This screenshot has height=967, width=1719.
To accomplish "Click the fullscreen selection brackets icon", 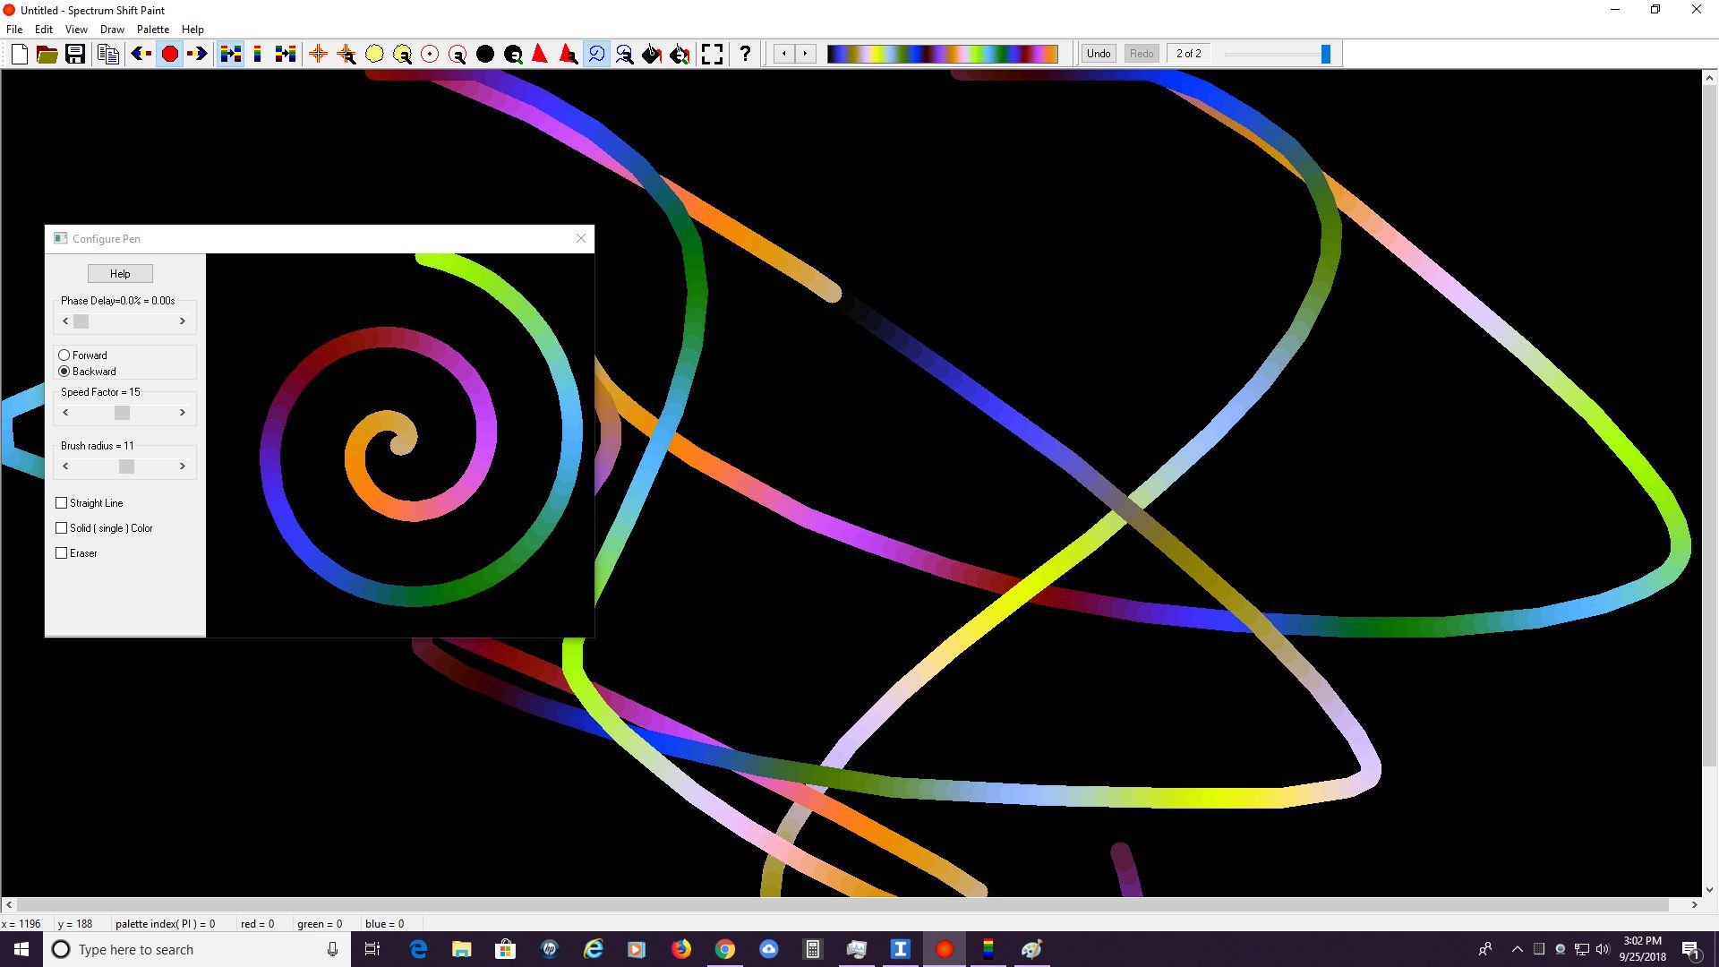I will pyautogui.click(x=713, y=54).
